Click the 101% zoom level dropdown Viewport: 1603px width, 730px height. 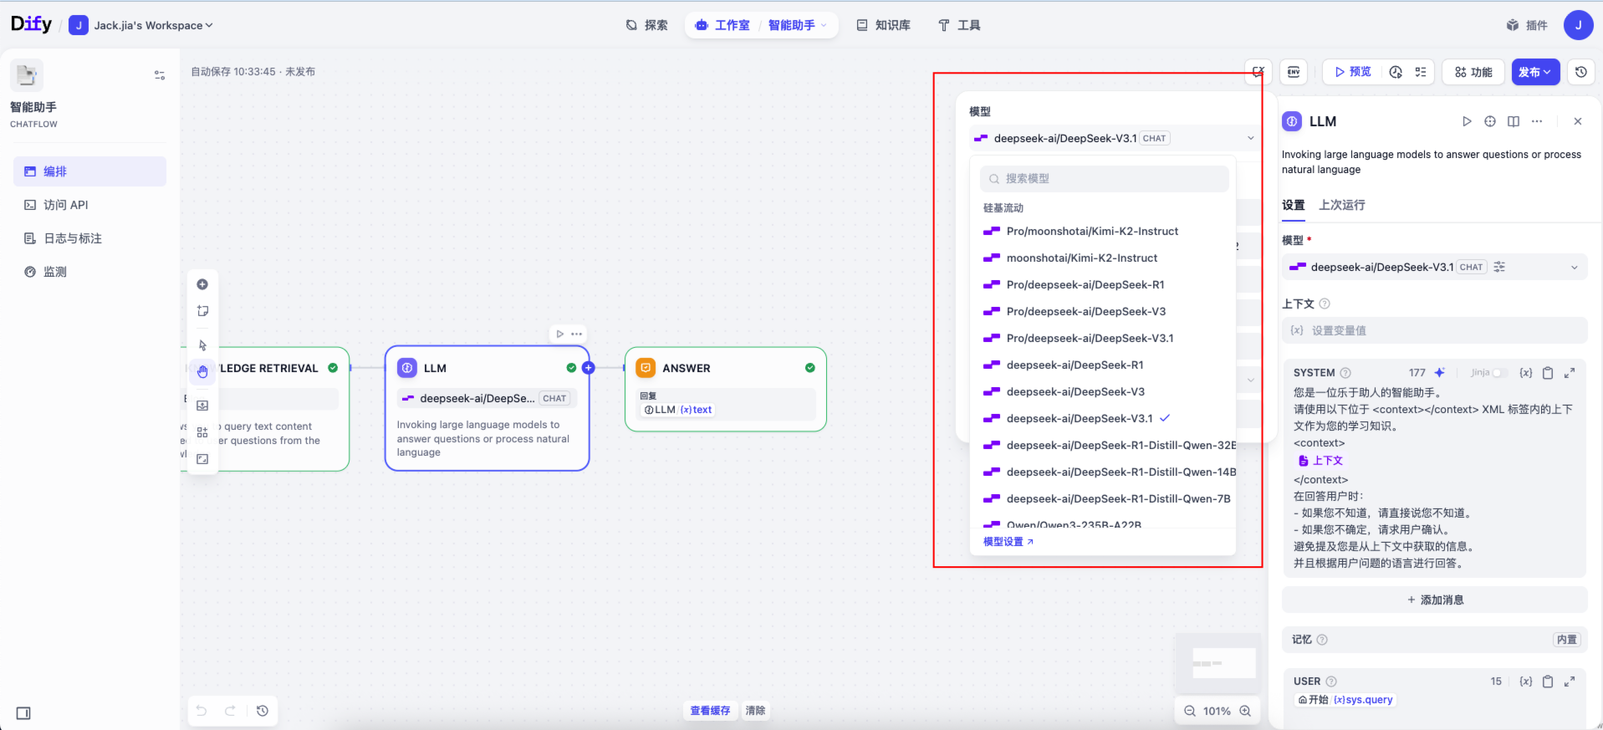pyautogui.click(x=1217, y=711)
